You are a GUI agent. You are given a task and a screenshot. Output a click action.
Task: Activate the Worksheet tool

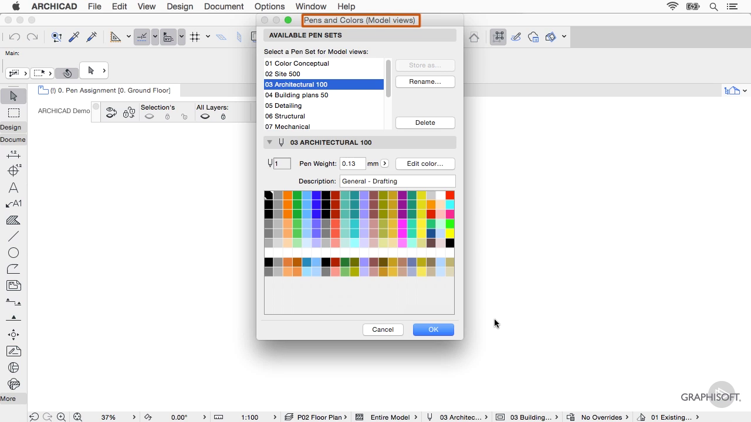click(x=13, y=351)
